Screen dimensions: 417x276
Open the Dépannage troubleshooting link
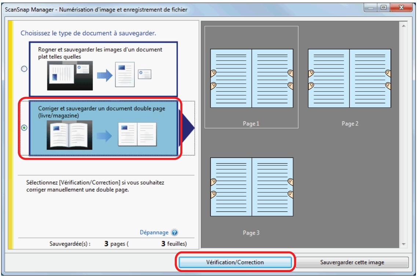(x=154, y=232)
